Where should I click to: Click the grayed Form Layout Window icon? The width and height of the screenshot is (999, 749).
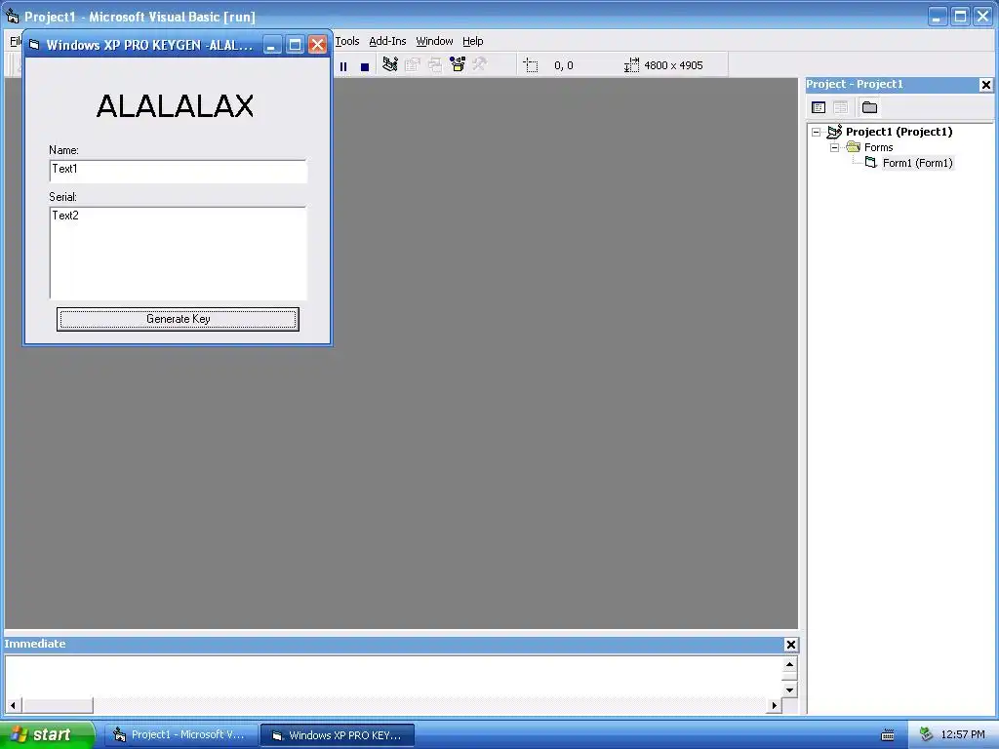click(435, 64)
